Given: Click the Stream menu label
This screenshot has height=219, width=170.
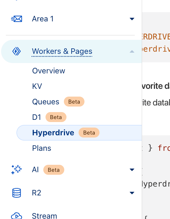Looking at the screenshot, I should pyautogui.click(x=44, y=216).
